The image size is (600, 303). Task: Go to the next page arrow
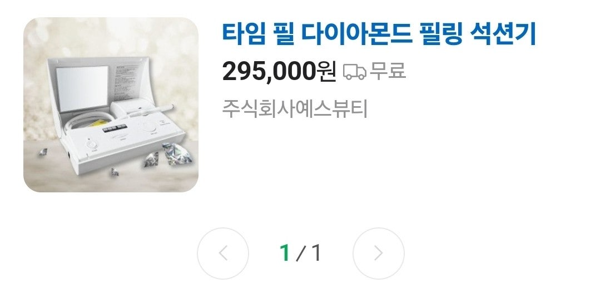[379, 254]
